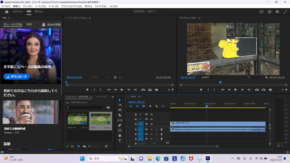The height and width of the screenshot is (163, 290).
Task: Expand the project panel overflow tabs chevron
Action: point(113,97)
